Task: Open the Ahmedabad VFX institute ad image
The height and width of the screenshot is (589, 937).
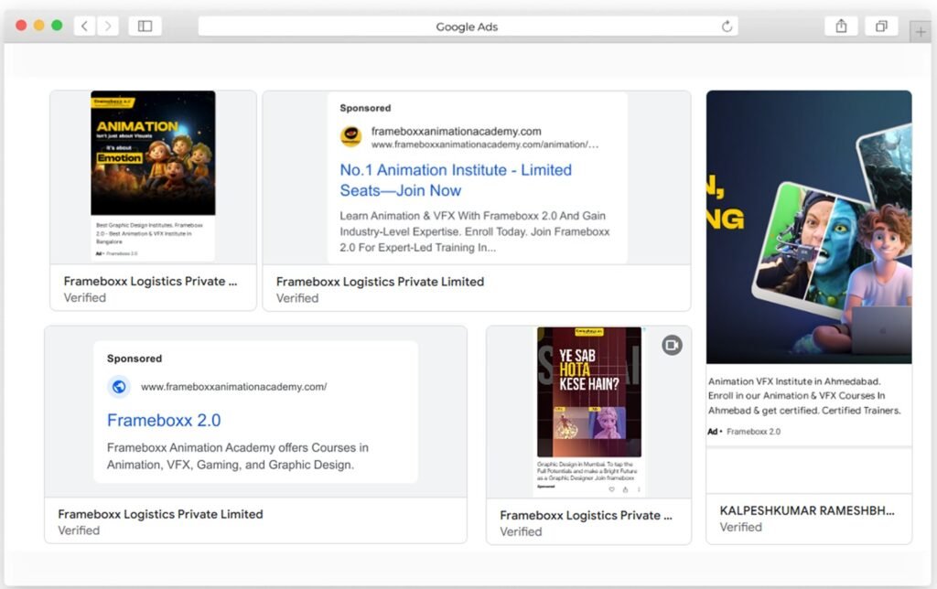Action: click(809, 227)
